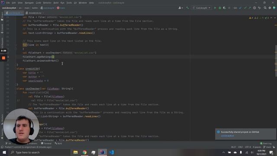The image size is (277, 156).
Task: Open the user account icon menu
Action: pos(180,8)
